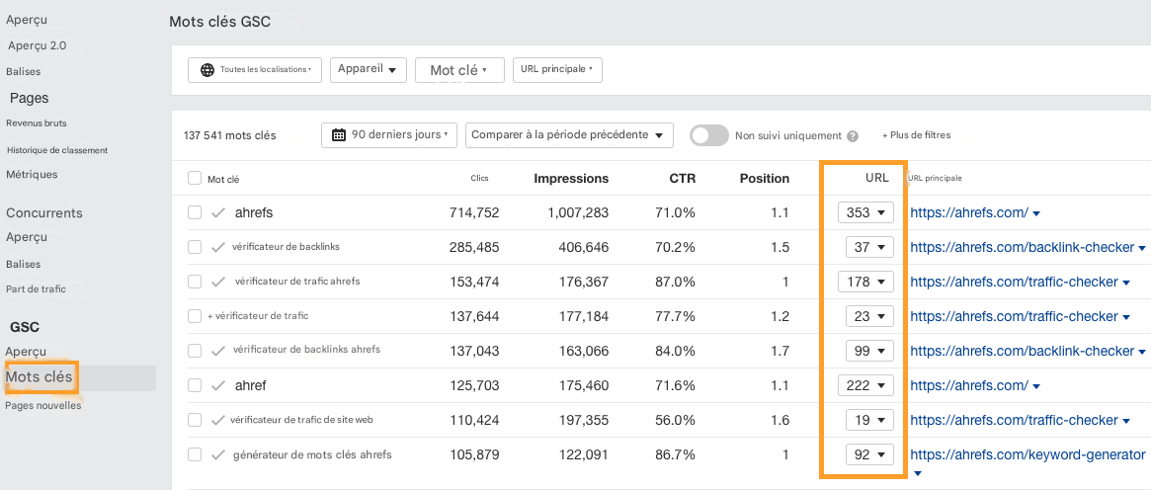Open the Appareil filter dropdown
This screenshot has width=1151, height=490.
368,70
